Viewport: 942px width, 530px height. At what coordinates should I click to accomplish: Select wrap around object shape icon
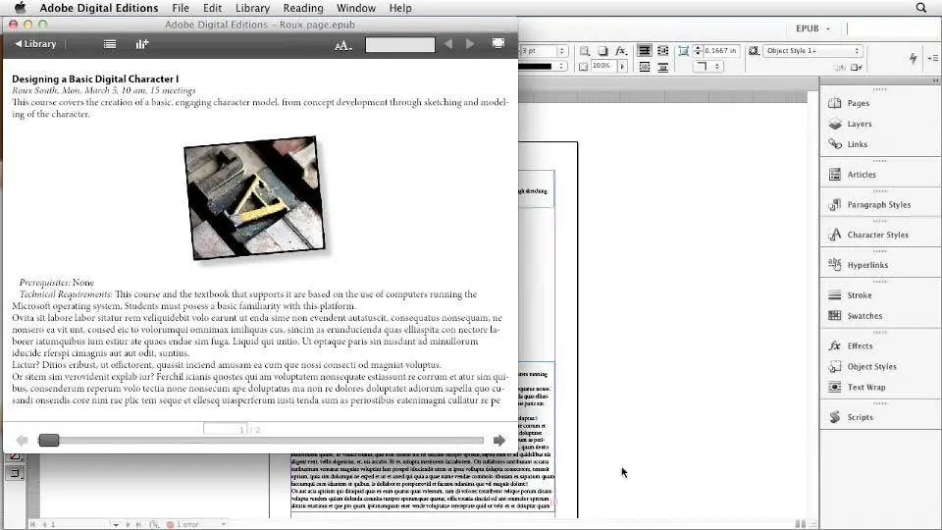pos(644,66)
